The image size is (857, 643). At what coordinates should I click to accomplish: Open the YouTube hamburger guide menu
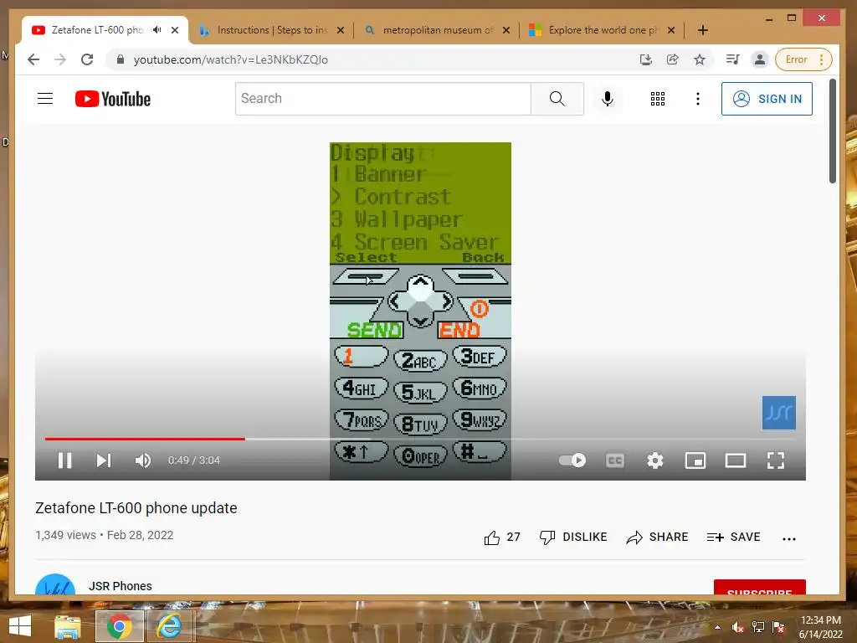point(45,99)
